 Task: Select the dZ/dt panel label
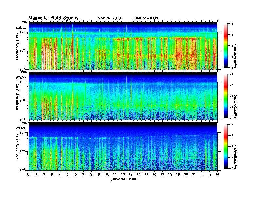[x=21, y=128]
